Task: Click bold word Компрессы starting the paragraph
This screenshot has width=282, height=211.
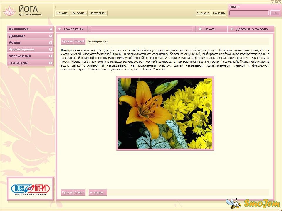Action: [x=70, y=50]
